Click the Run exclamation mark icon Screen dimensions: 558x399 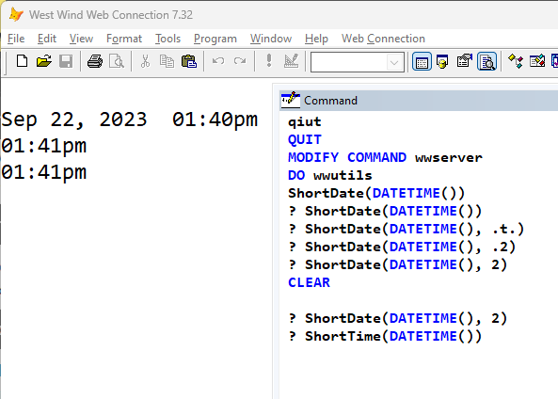click(269, 61)
